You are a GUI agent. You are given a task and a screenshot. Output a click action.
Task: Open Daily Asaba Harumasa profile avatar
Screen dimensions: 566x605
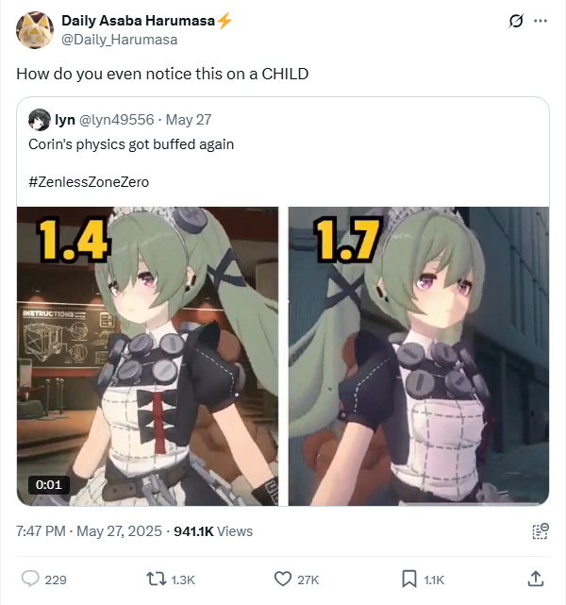click(x=35, y=30)
